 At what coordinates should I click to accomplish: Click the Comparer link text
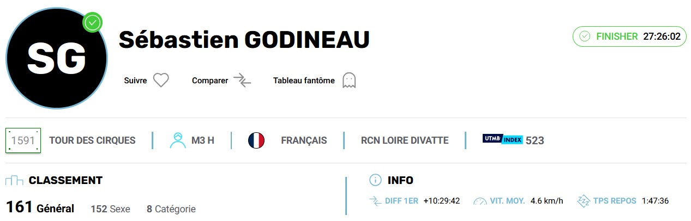(x=210, y=81)
